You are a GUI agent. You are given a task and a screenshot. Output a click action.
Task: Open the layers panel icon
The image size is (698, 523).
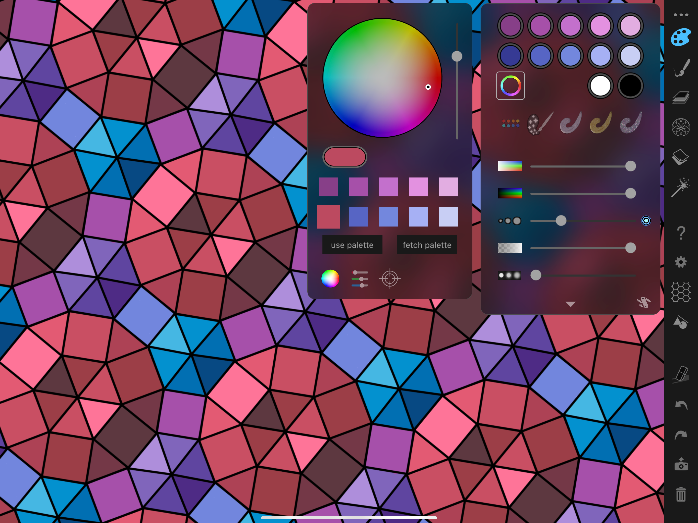pos(681,97)
